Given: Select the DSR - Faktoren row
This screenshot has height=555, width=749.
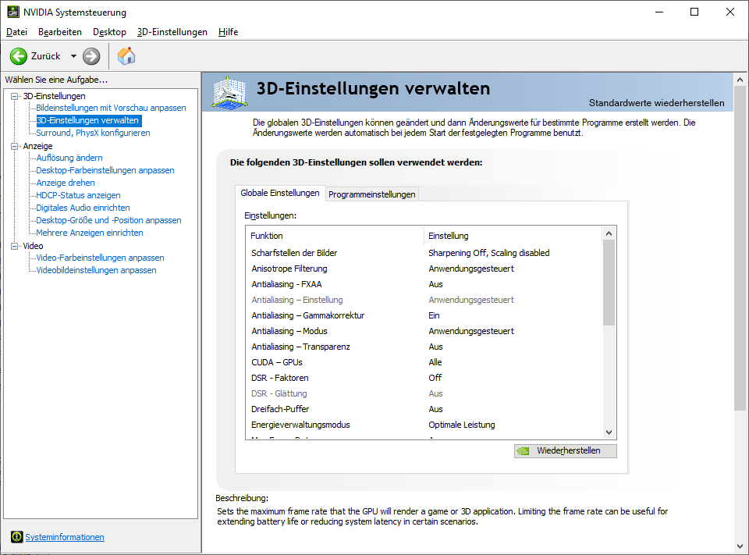Looking at the screenshot, I should click(424, 378).
